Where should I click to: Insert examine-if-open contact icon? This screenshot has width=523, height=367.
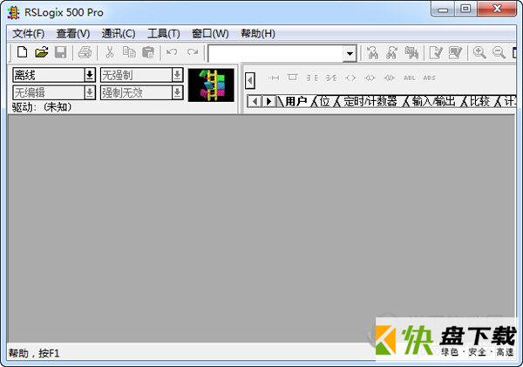coord(331,78)
